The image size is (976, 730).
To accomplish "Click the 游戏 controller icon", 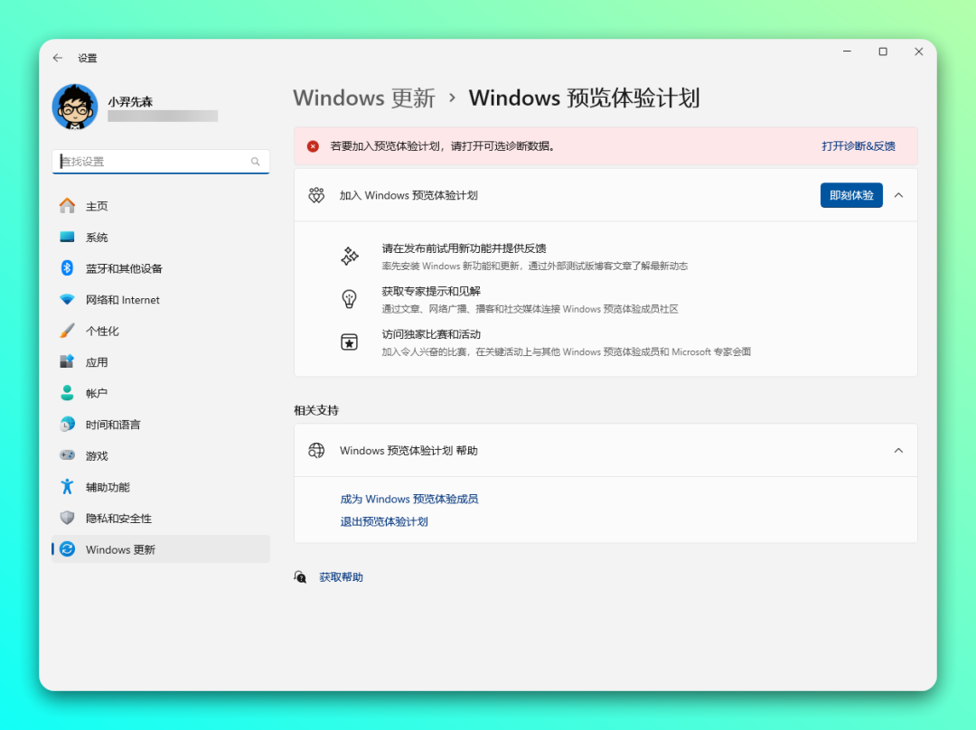I will tap(67, 455).
